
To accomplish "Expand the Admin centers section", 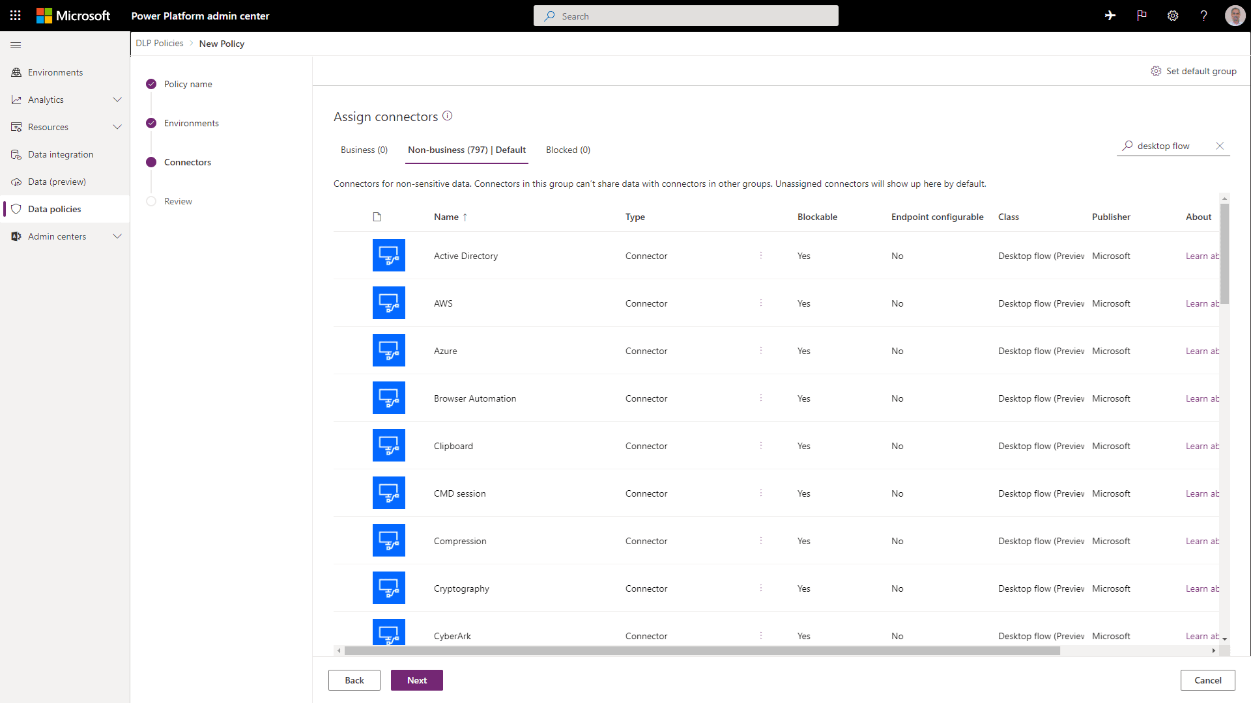I will click(x=117, y=236).
